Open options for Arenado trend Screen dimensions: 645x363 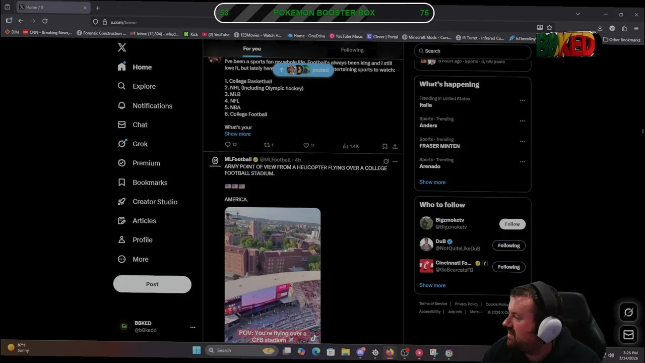coord(522,162)
